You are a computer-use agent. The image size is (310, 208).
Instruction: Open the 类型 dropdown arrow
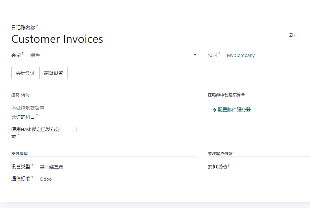[x=195, y=55]
